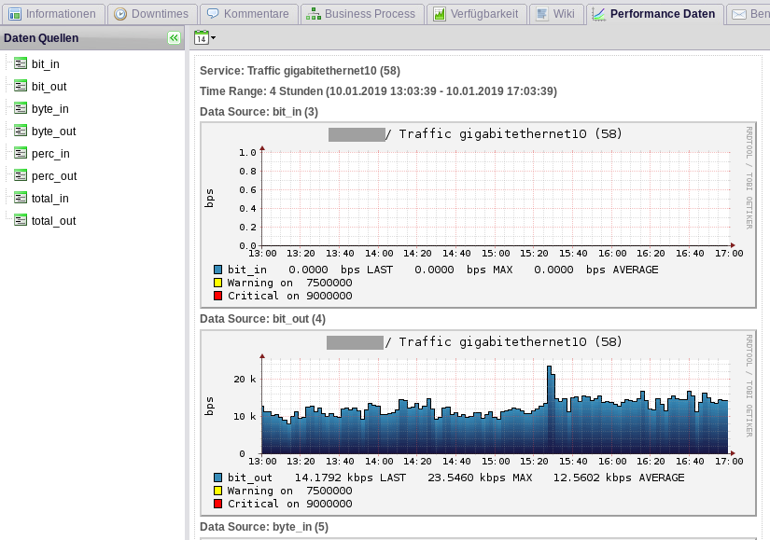Click the Business Process hierarchy icon

[x=314, y=14]
